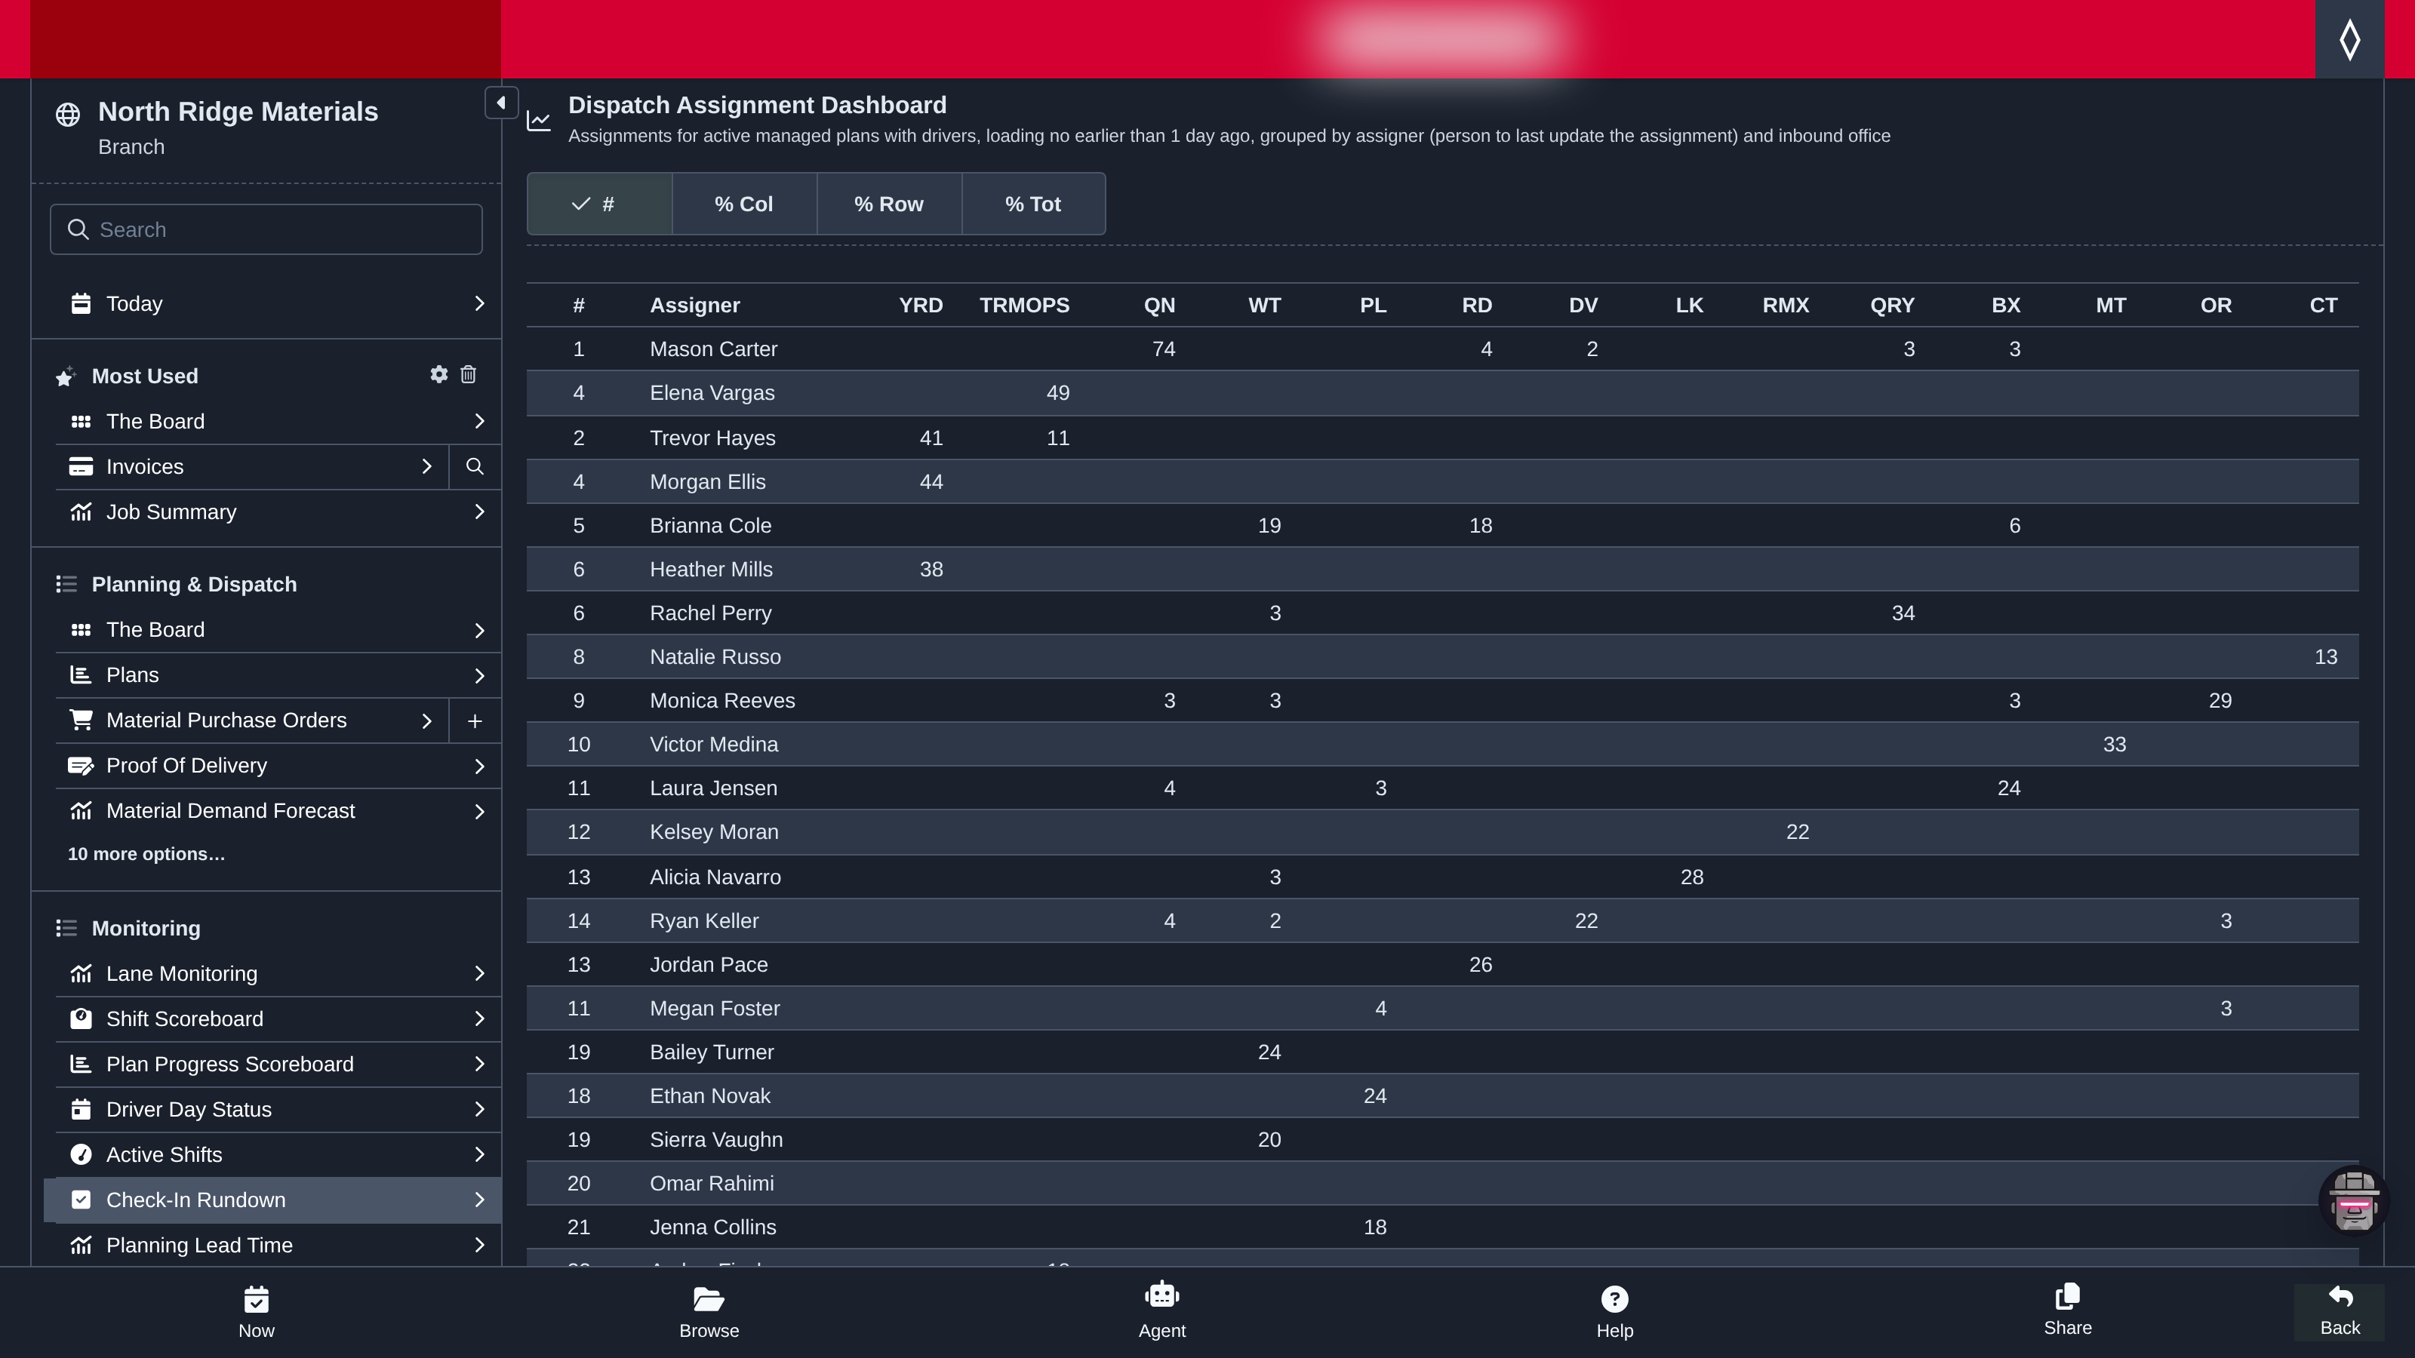Image resolution: width=2415 pixels, height=1358 pixels.
Task: Toggle the Planning & Dispatch section header
Action: click(x=194, y=585)
